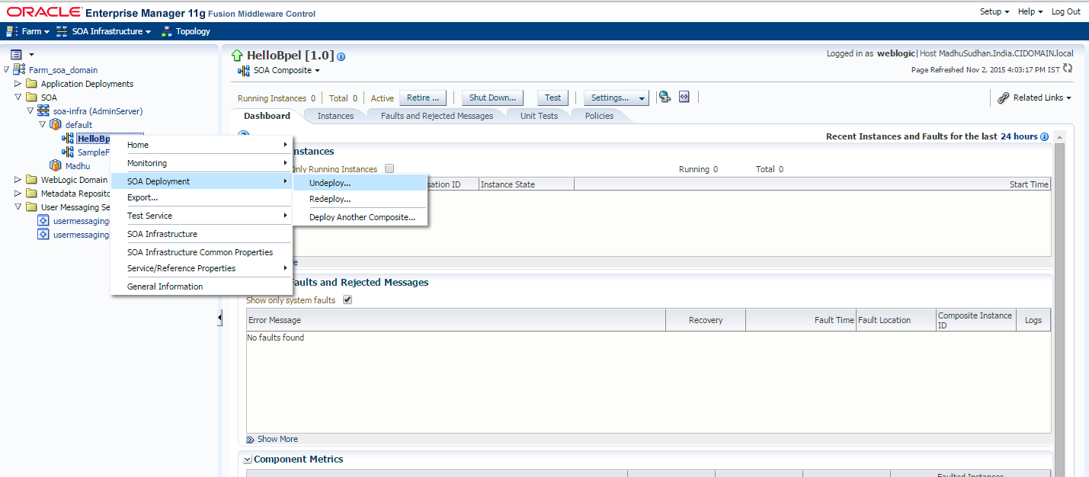Open the Related Links menu
This screenshot has height=477, width=1089.
(1035, 98)
